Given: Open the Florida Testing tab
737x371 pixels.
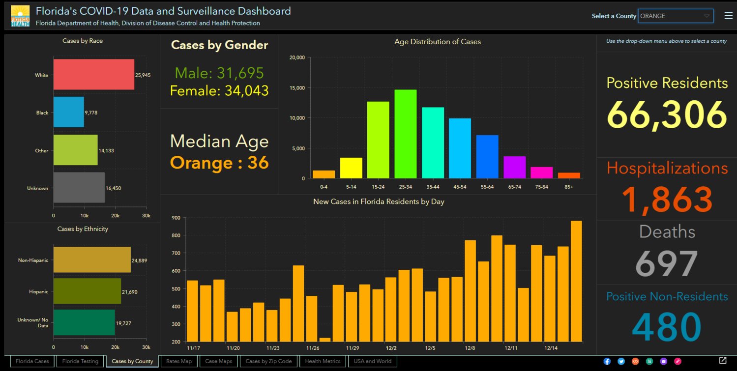Looking at the screenshot, I should [80, 361].
